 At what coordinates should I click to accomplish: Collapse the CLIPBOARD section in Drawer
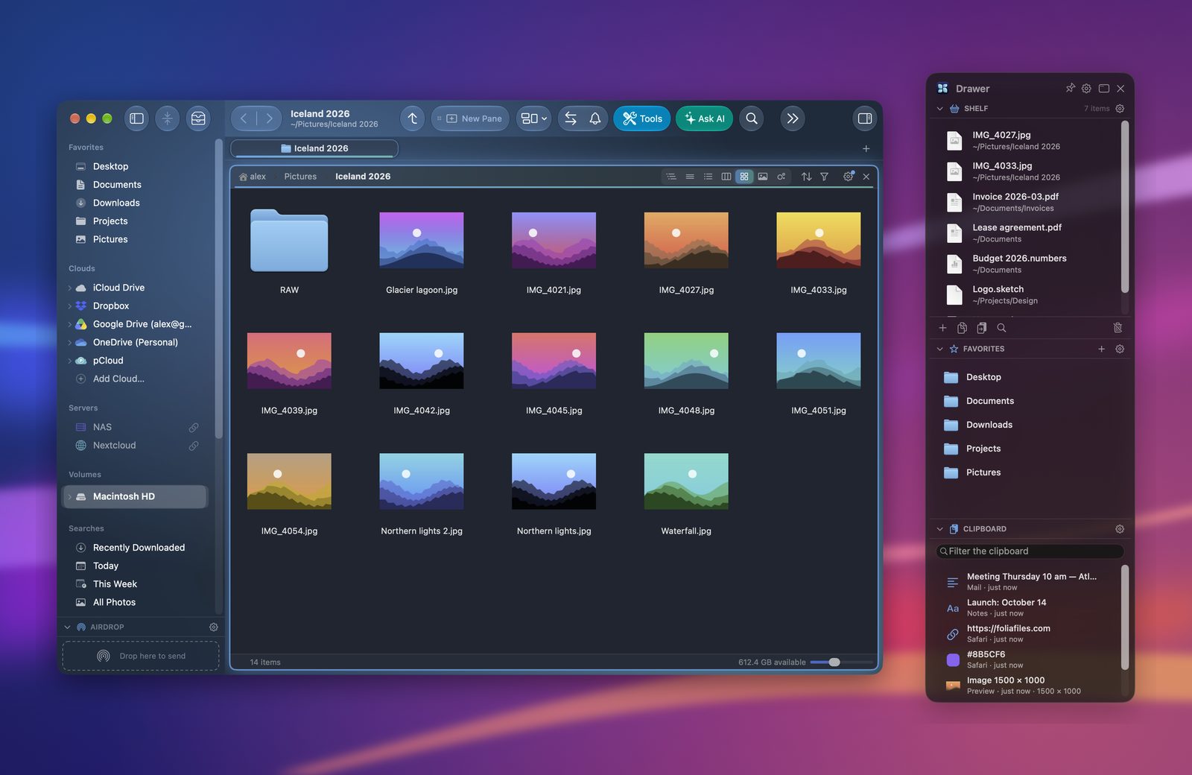tap(939, 529)
